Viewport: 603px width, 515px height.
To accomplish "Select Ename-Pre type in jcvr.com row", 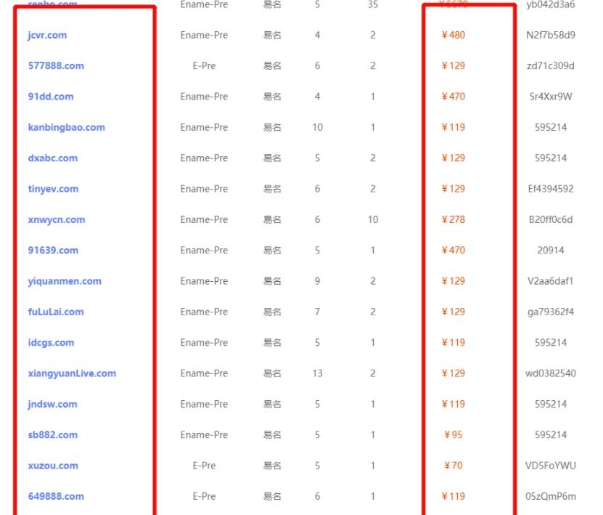I will [x=204, y=35].
